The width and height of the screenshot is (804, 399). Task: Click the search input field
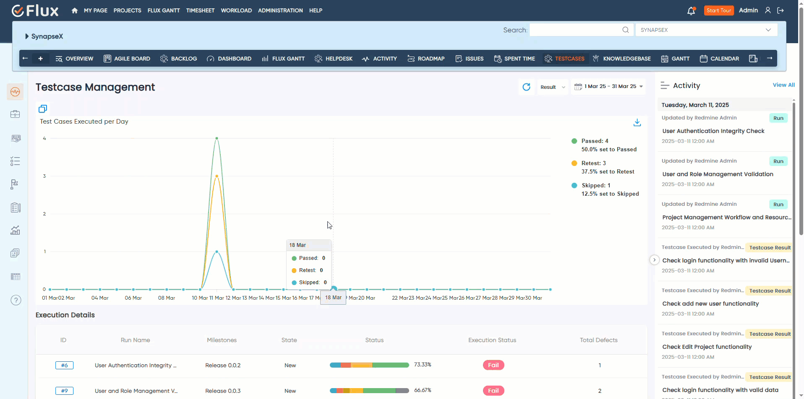[581, 30]
